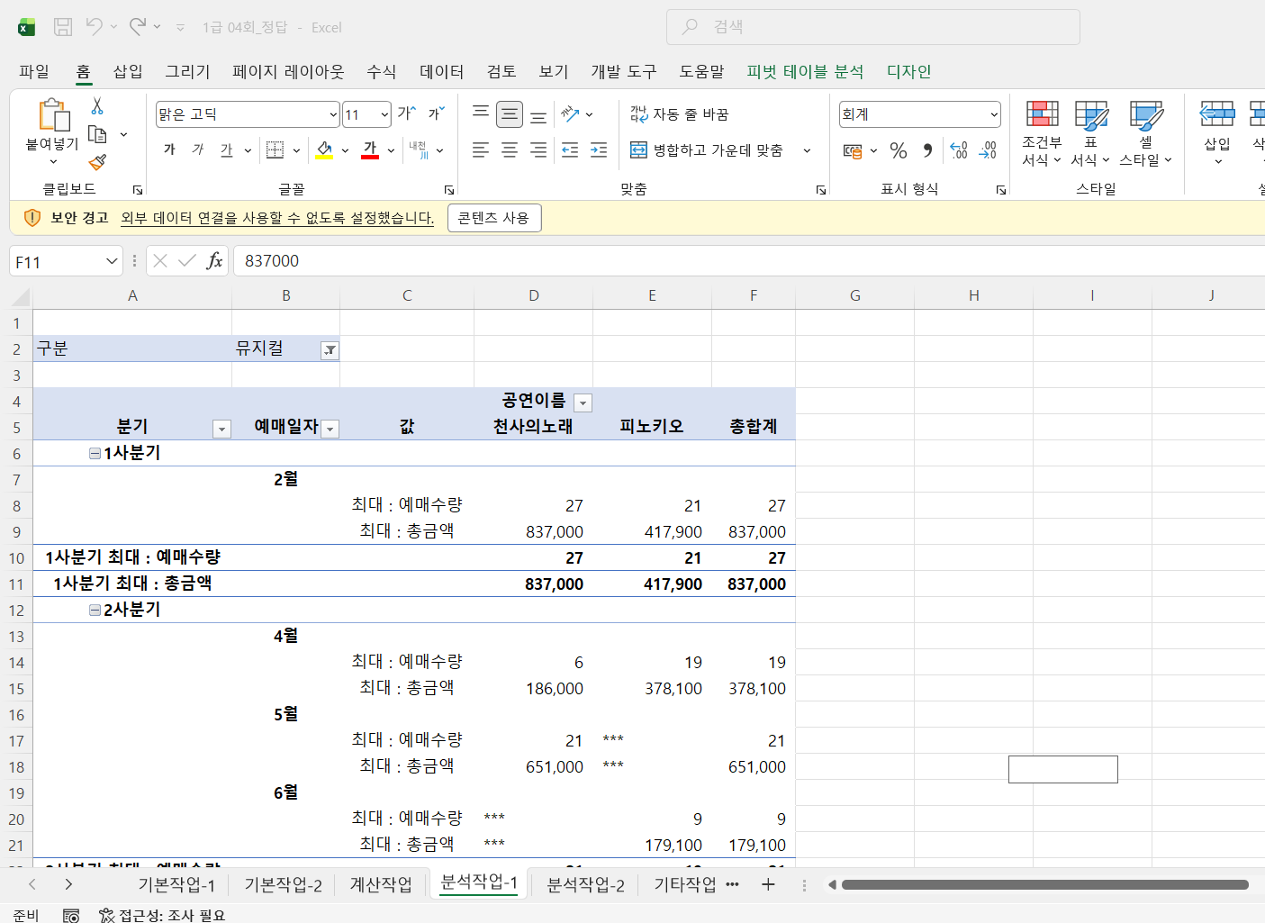Image resolution: width=1265 pixels, height=923 pixels.
Task: Open the font size dropdown
Action: click(384, 114)
